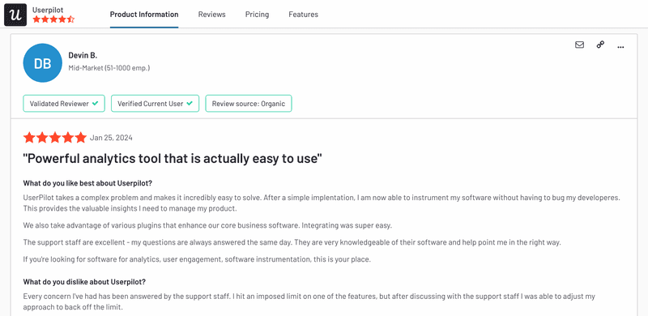Image resolution: width=648 pixels, height=316 pixels.
Task: Click the Jan 25, 2024 review date
Action: 111,138
